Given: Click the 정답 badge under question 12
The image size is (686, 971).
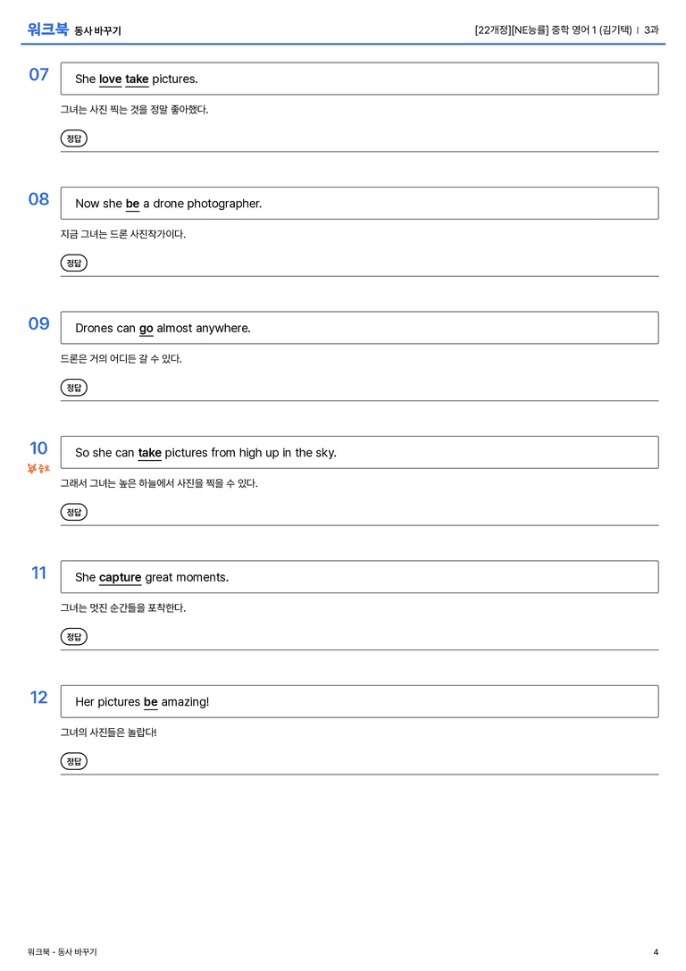Looking at the screenshot, I should click(x=73, y=760).
